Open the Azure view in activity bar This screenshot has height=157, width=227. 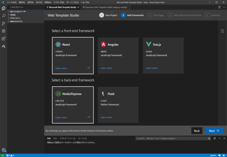pos(4,46)
